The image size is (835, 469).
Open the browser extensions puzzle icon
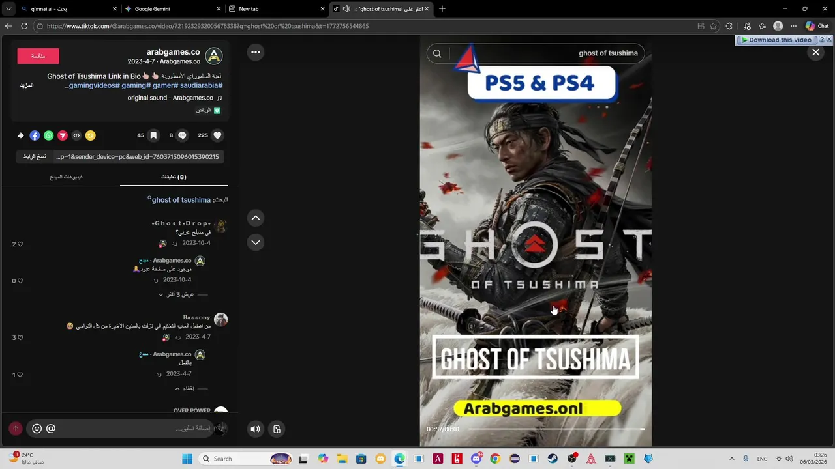[x=729, y=26]
